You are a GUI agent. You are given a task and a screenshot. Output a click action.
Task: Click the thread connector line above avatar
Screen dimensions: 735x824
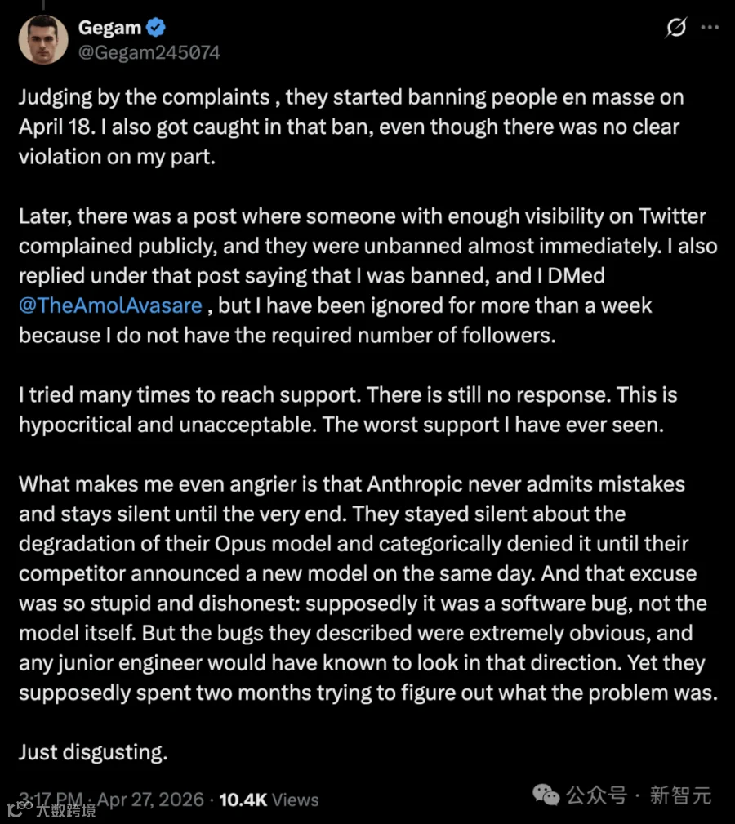(43, 5)
